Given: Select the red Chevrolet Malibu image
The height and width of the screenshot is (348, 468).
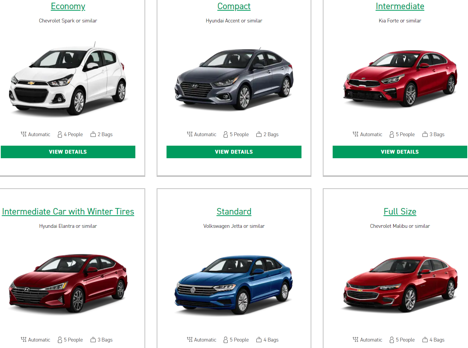Looking at the screenshot, I should (400, 284).
